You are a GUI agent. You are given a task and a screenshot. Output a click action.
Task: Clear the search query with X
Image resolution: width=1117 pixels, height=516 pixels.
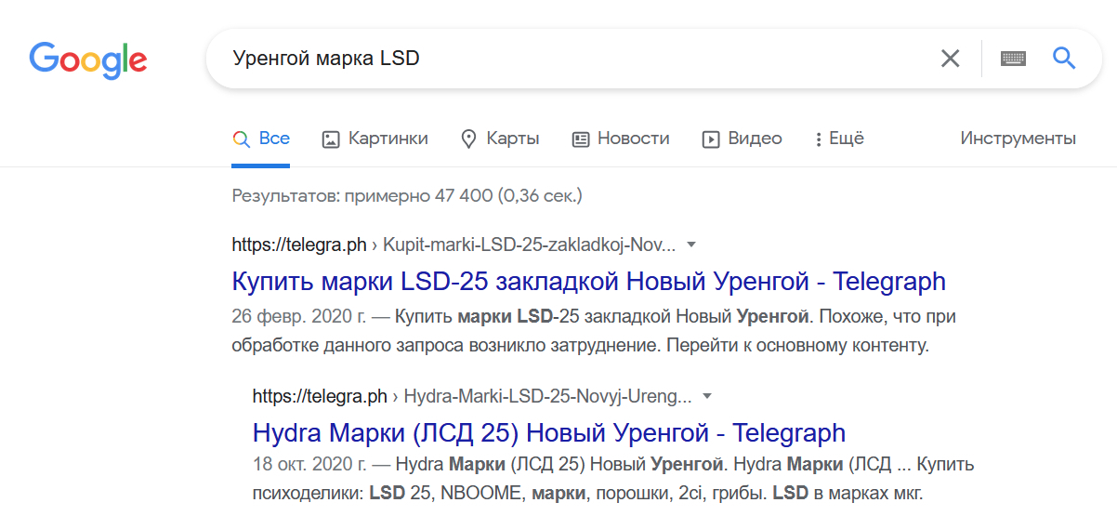click(950, 59)
